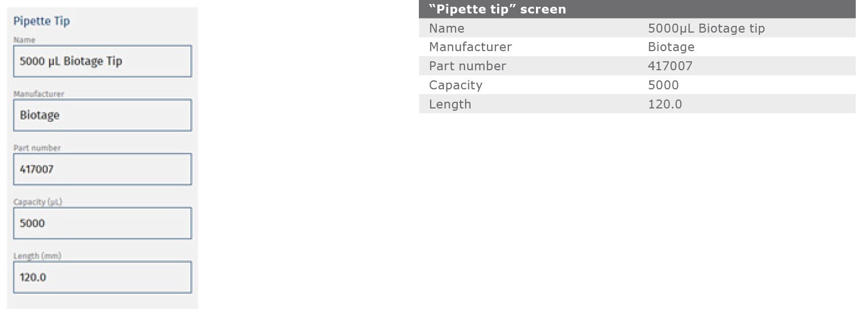Image resolution: width=858 pixels, height=317 pixels.
Task: Edit the Length (mm) field showing 120.0
Action: click(x=102, y=277)
